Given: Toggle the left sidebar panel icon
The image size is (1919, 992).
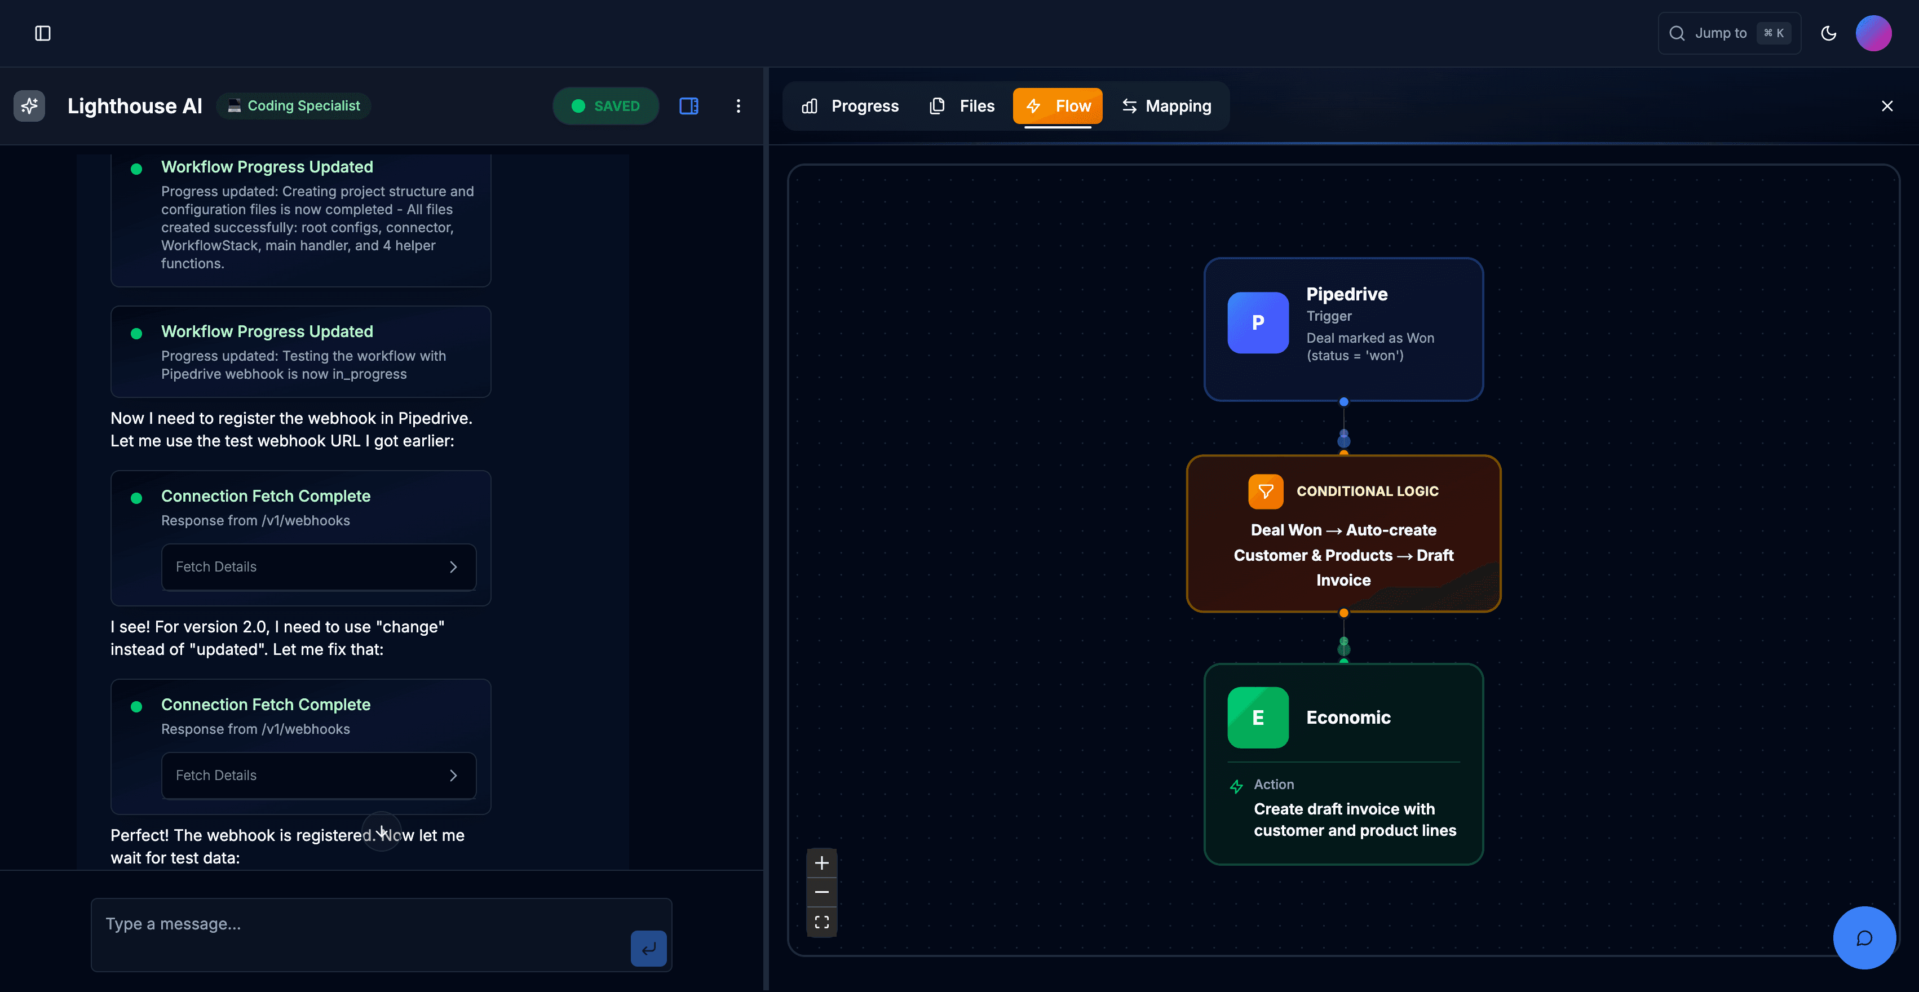Looking at the screenshot, I should [42, 33].
